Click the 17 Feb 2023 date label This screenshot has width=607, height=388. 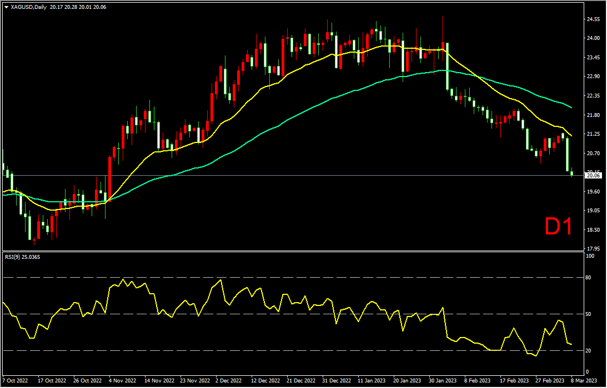tap(514, 380)
